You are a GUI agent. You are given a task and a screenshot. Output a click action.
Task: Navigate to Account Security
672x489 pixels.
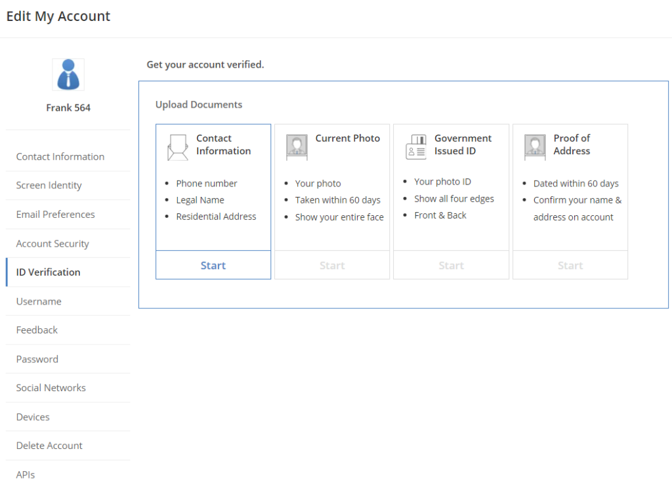click(52, 244)
